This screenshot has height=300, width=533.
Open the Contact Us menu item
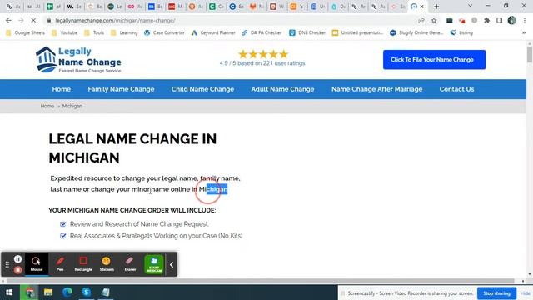456,89
